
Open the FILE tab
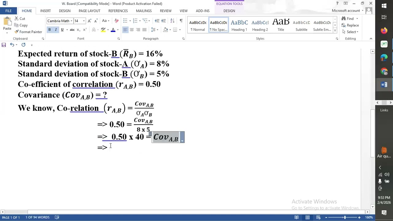[x=8, y=11]
